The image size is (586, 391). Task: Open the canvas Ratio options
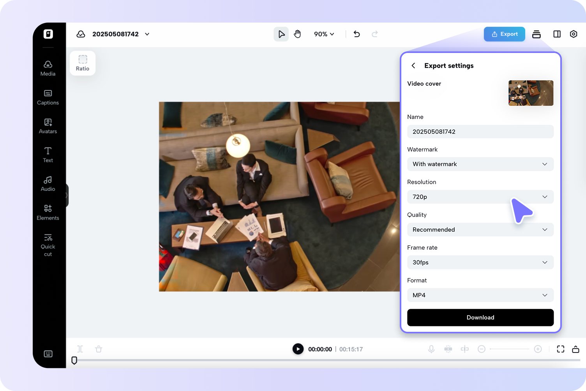tap(83, 63)
